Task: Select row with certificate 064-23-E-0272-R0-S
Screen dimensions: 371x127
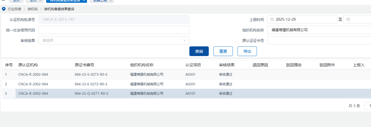Action: tap(91, 84)
